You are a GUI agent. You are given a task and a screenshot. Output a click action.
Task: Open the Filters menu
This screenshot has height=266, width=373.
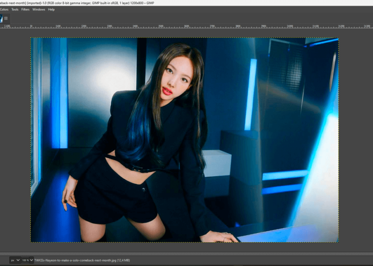pos(25,9)
